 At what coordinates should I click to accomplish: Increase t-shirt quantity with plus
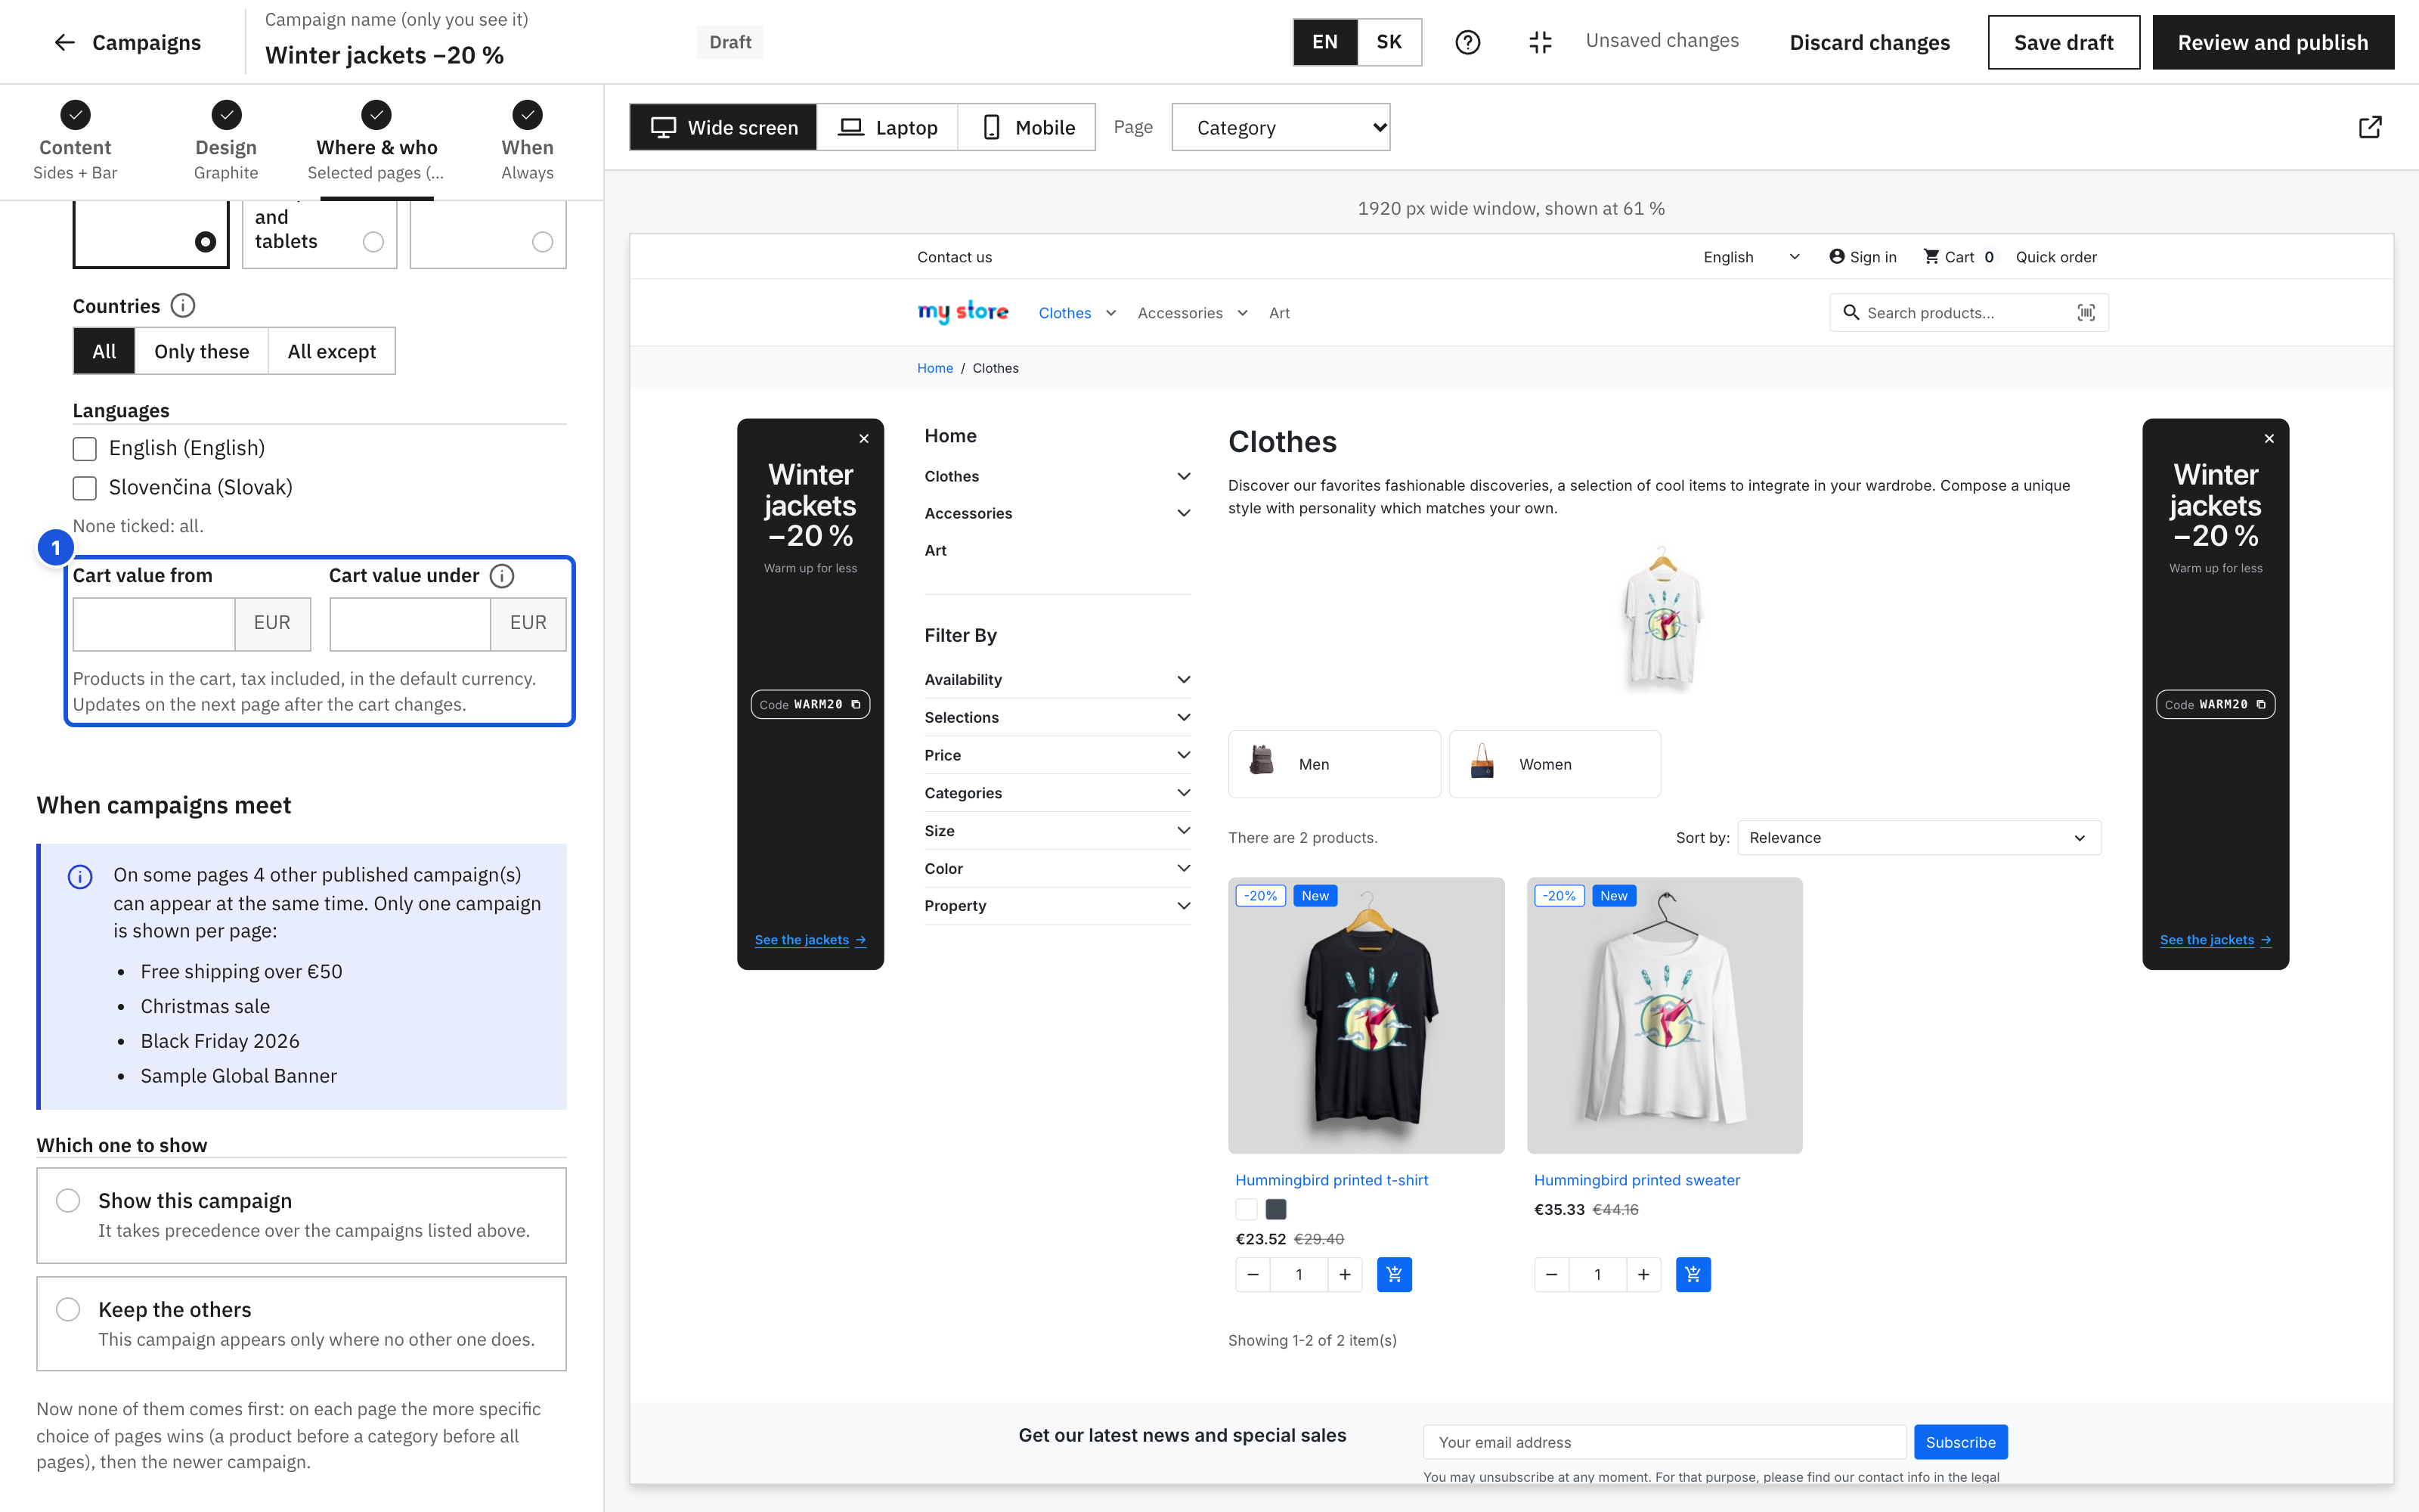pyautogui.click(x=1346, y=1274)
